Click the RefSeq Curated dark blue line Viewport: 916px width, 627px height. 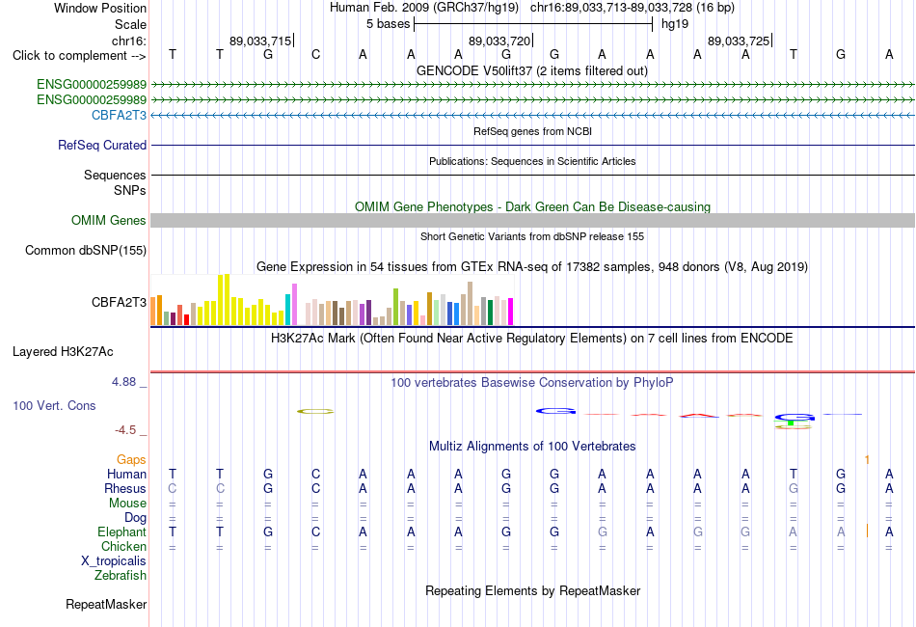(x=532, y=145)
